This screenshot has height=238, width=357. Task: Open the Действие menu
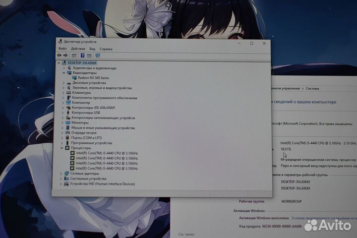[78, 49]
